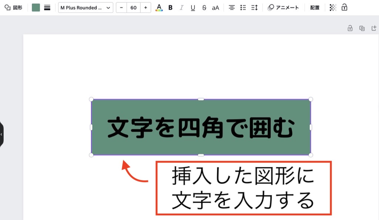
Task: Lock the selected element from the toolbar
Action: 344,7
